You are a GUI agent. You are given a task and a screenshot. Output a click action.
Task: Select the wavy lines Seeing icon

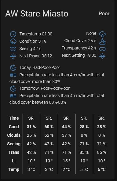coord(13,49)
